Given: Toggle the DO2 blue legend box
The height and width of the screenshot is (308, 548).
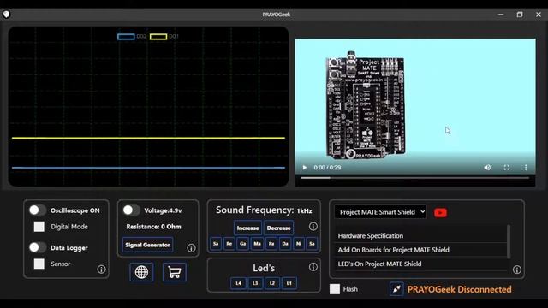Looking at the screenshot, I should click(126, 36).
